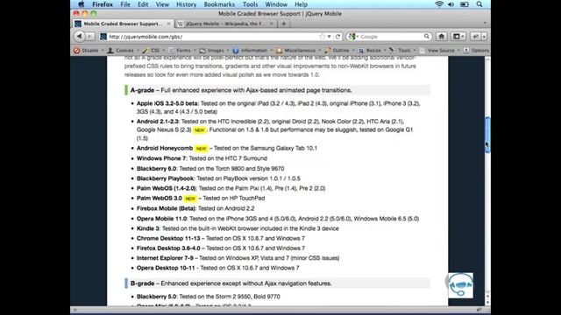Open the Images developer menu

tap(212, 51)
